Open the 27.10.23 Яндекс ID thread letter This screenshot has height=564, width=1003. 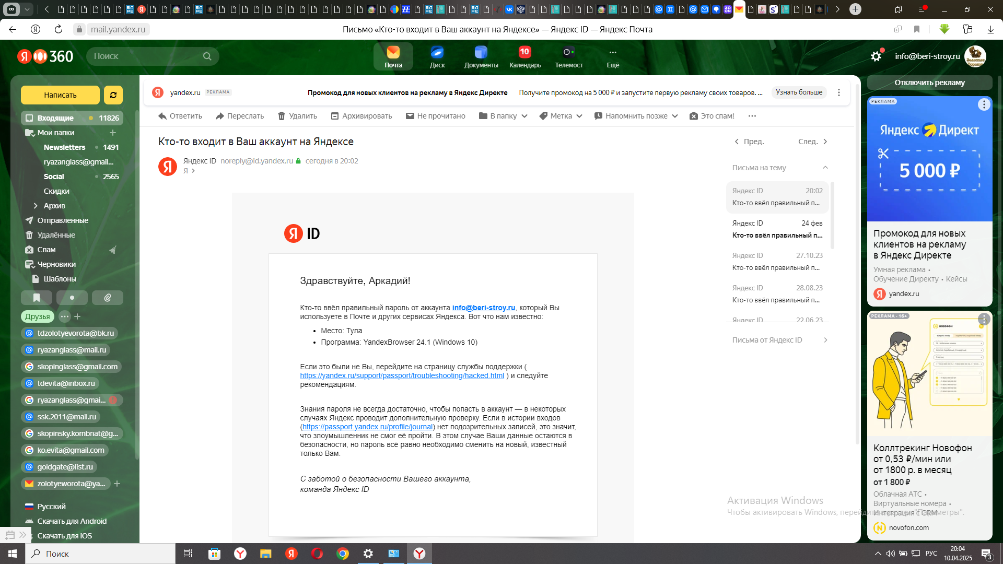(777, 262)
